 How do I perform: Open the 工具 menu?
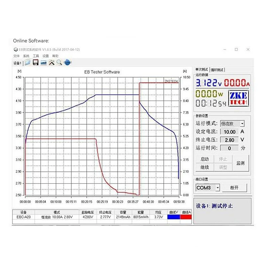coord(36,56)
